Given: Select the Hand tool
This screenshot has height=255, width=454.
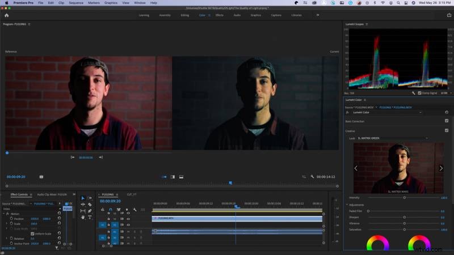Looking at the screenshot, I should (83, 217).
